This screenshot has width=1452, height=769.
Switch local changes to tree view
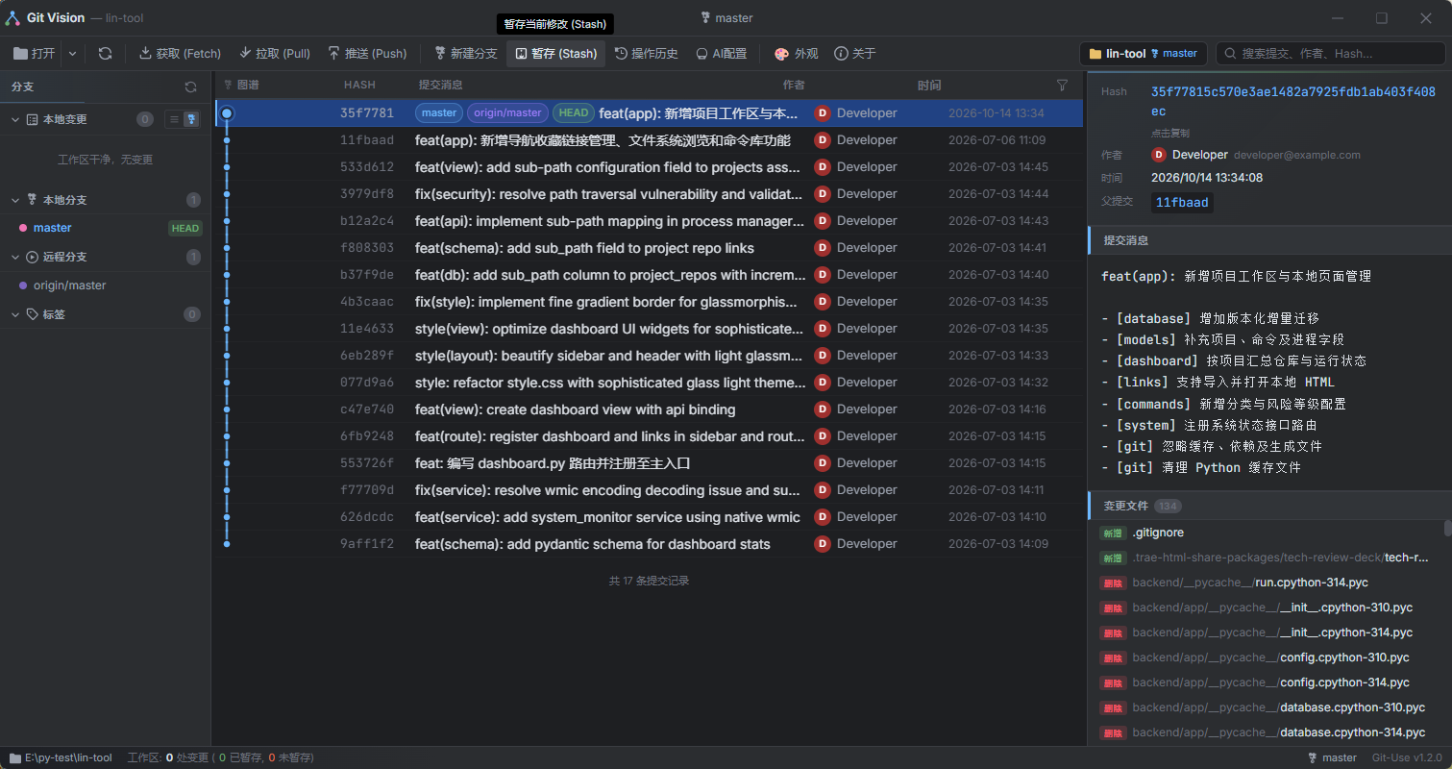[x=191, y=119]
